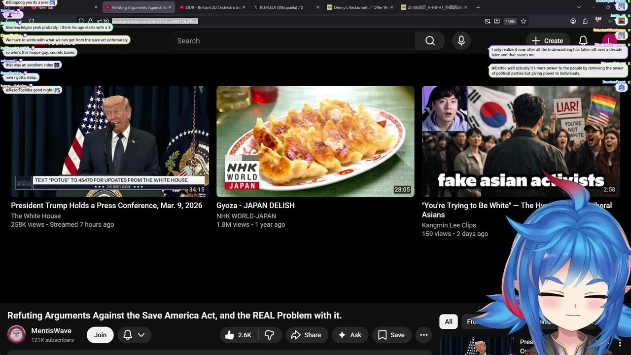The height and width of the screenshot is (355, 631).
Task: Open more actions three-dot menu below the video
Action: point(423,335)
